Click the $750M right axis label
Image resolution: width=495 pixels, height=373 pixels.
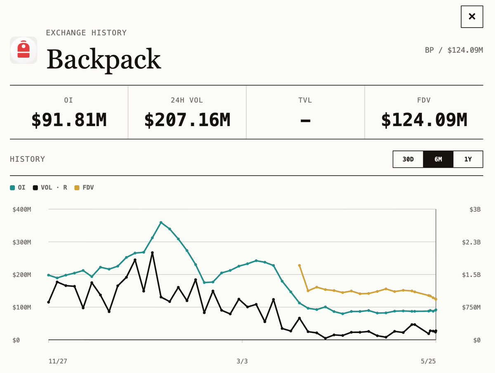471,307
